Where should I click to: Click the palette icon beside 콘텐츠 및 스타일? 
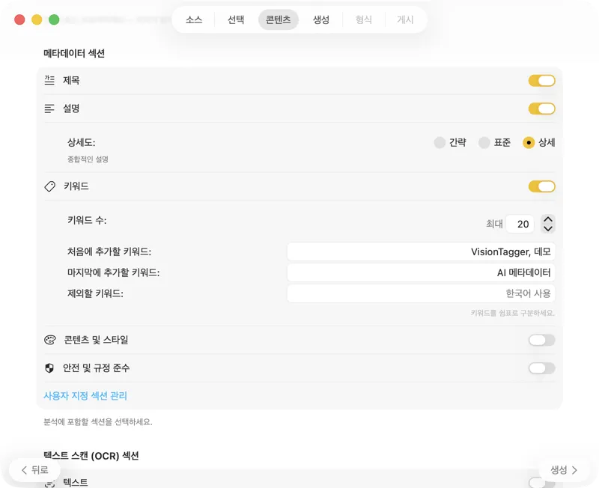tap(49, 340)
